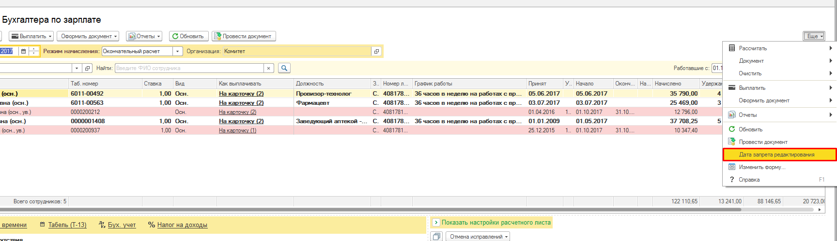837x241 pixels.
Task: Open the Табель (Т-13) link
Action: 67,225
